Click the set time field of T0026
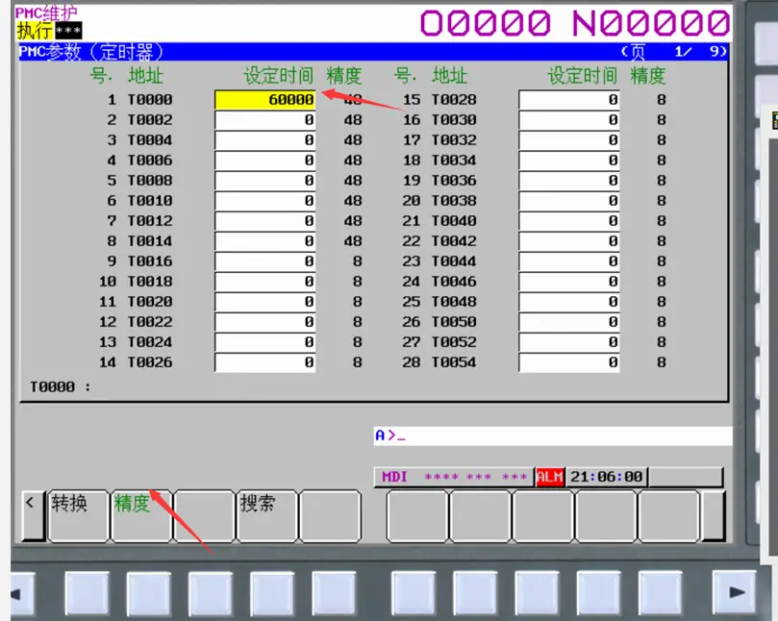This screenshot has width=778, height=621. pyautogui.click(x=264, y=362)
